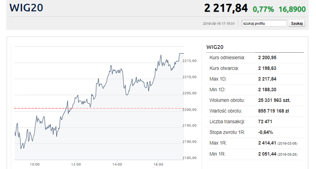Select the Kurs odniesienia row

coord(255,58)
